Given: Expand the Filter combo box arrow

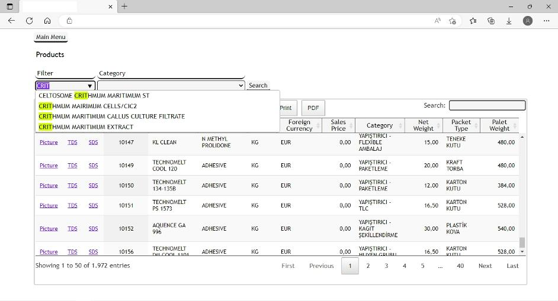Looking at the screenshot, I should click(89, 86).
